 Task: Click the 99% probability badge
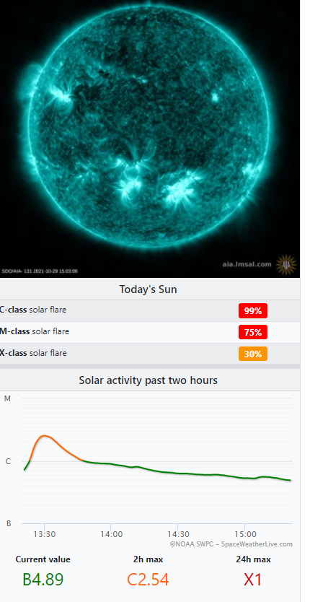(253, 311)
